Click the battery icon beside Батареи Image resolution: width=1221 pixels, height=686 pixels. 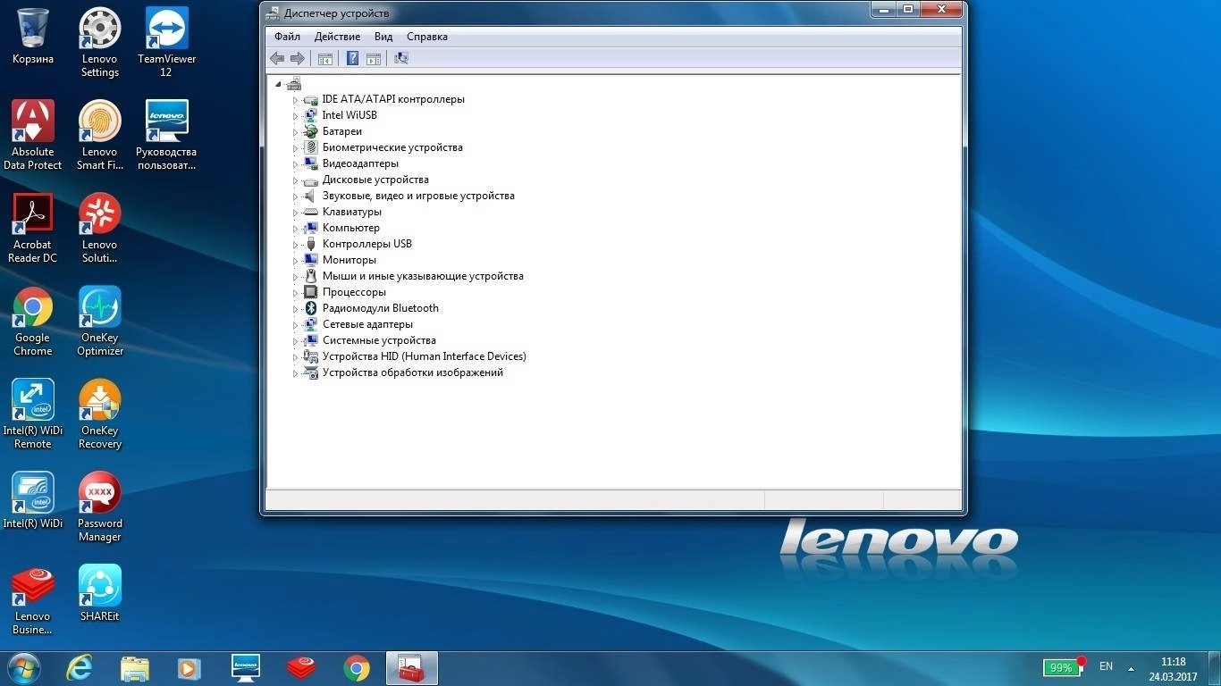311,131
